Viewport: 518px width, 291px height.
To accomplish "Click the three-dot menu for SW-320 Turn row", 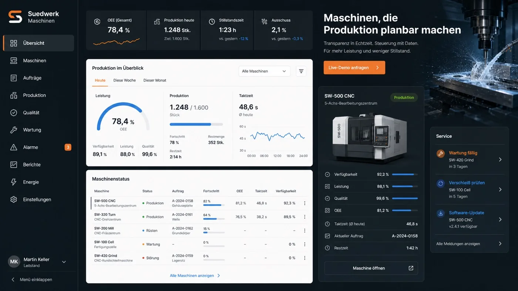I will pyautogui.click(x=305, y=217).
